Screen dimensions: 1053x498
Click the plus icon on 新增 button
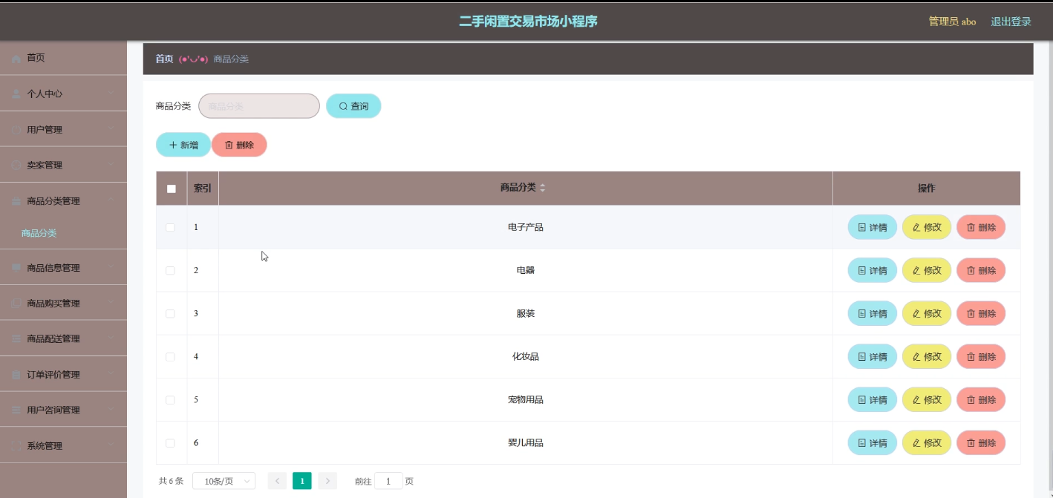pyautogui.click(x=173, y=145)
